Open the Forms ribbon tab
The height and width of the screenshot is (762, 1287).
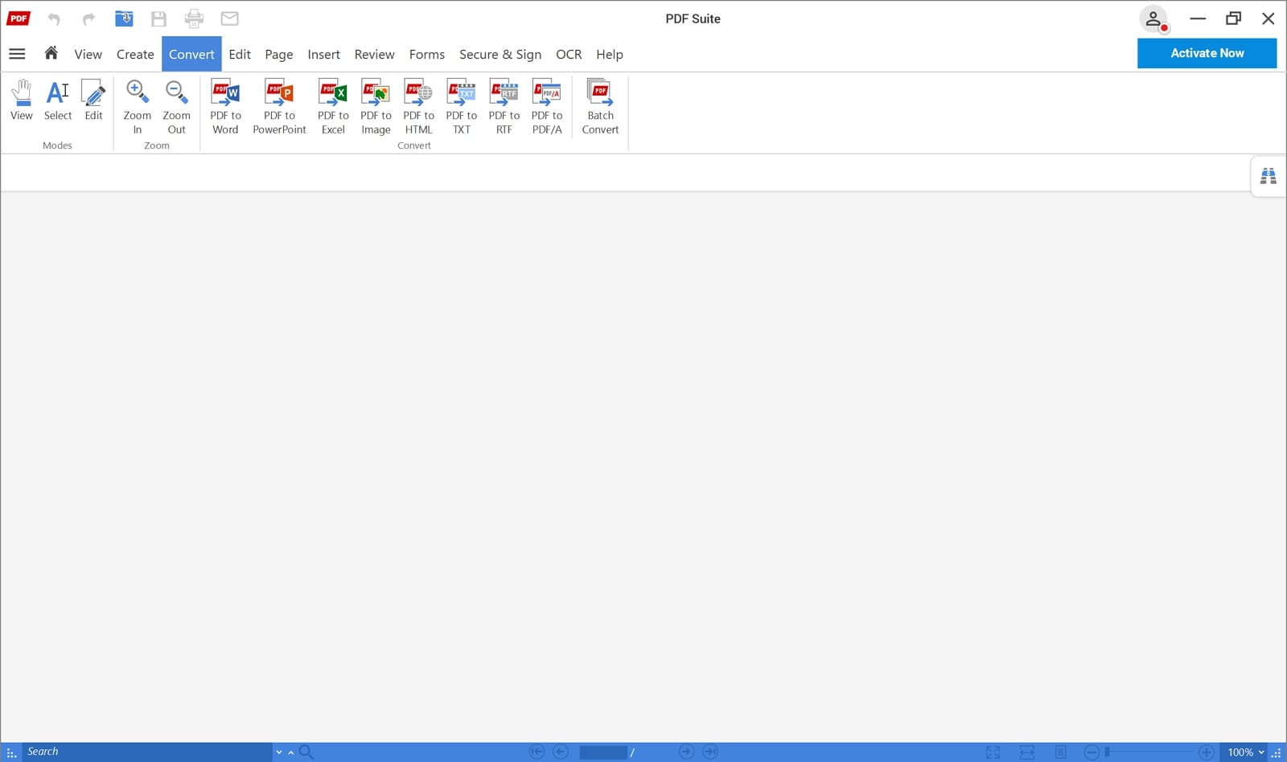(426, 54)
